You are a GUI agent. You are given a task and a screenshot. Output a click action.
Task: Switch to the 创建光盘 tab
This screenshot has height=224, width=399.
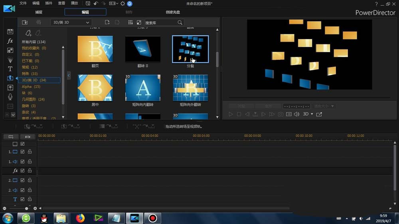point(173,12)
